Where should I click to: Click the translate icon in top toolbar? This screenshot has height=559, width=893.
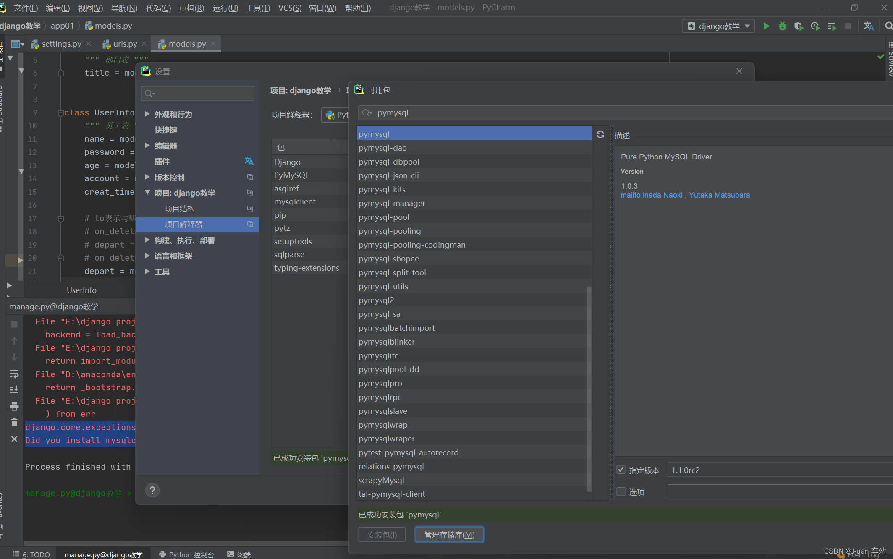pos(869,26)
